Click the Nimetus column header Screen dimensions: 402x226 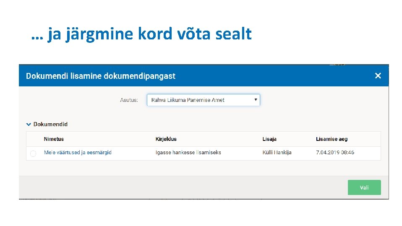point(54,139)
